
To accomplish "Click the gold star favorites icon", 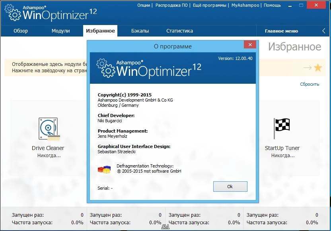I will point(318,67).
